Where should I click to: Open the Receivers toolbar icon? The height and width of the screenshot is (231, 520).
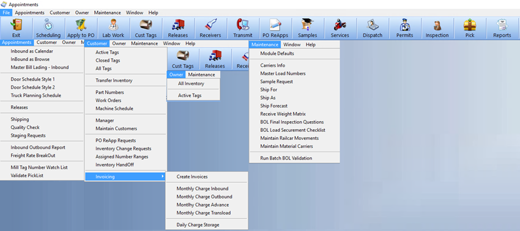click(x=210, y=28)
